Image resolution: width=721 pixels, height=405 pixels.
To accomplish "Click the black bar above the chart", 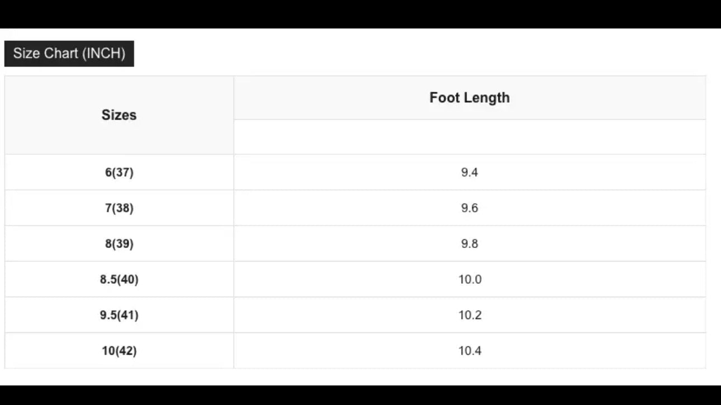I will [x=360, y=14].
